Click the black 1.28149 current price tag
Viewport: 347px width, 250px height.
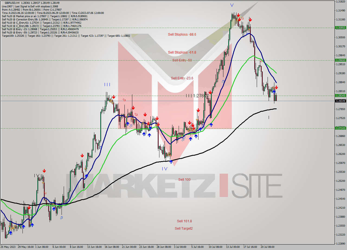pyautogui.click(x=340, y=101)
